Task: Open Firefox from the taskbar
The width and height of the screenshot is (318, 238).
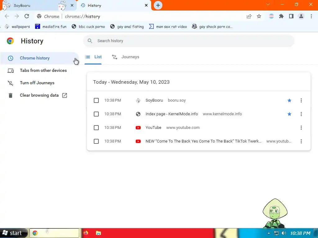Action: coord(86,233)
